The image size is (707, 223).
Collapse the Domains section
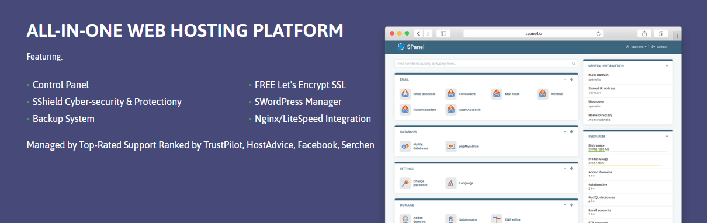pos(564,205)
